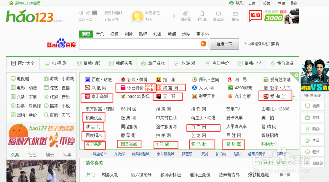Select the 地图 search tab
This screenshot has height=182, width=329.
click(186, 34)
